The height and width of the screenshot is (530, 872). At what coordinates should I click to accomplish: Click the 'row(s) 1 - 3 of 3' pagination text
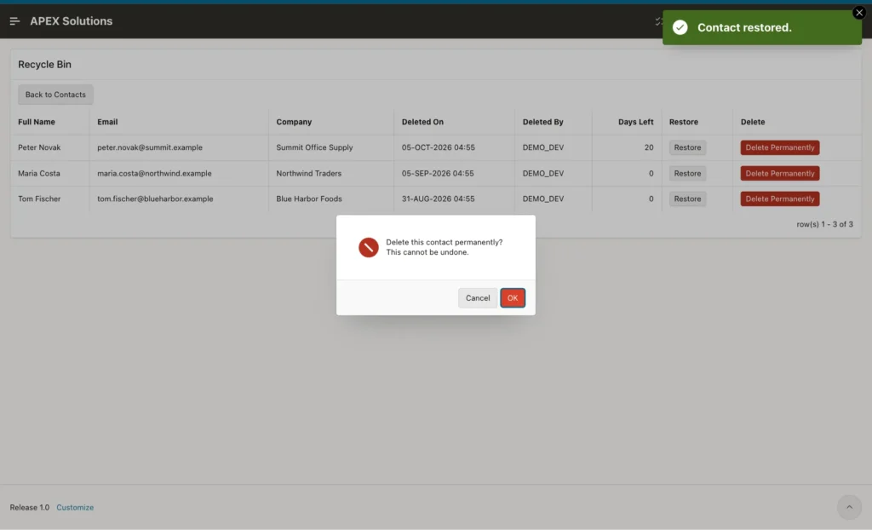pos(824,224)
